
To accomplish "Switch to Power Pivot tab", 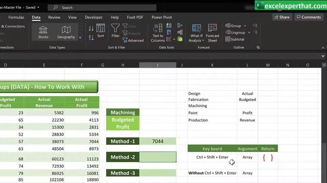I will (x=161, y=17).
